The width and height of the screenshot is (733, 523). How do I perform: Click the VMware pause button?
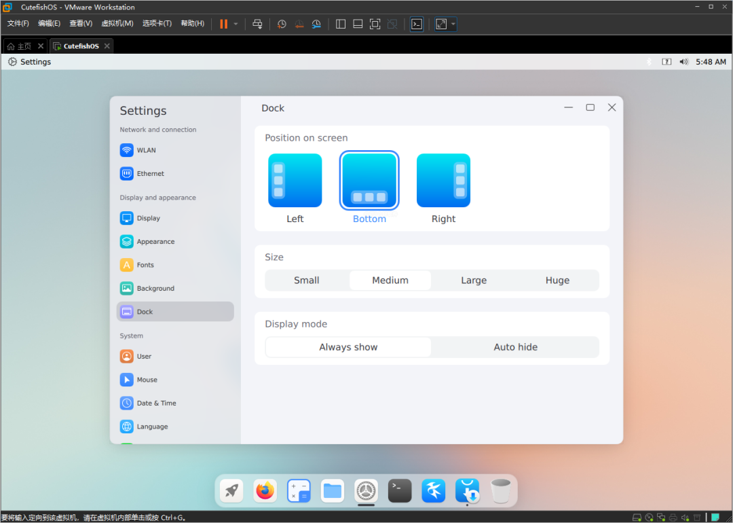223,24
